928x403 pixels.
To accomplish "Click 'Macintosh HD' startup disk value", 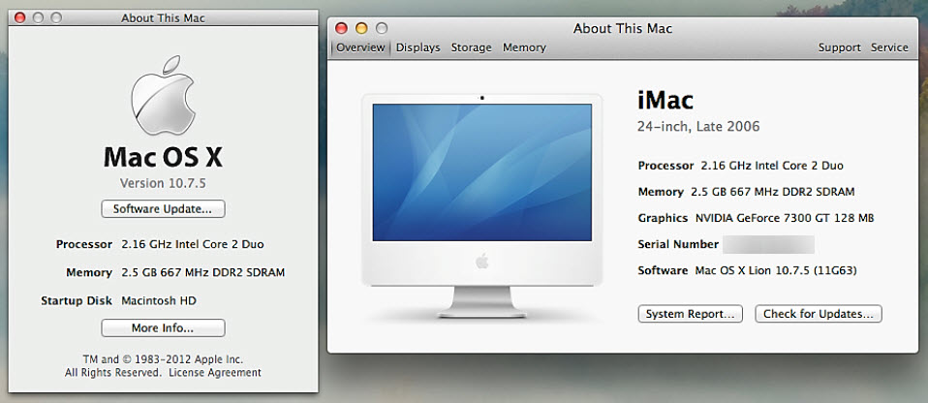I will point(159,300).
